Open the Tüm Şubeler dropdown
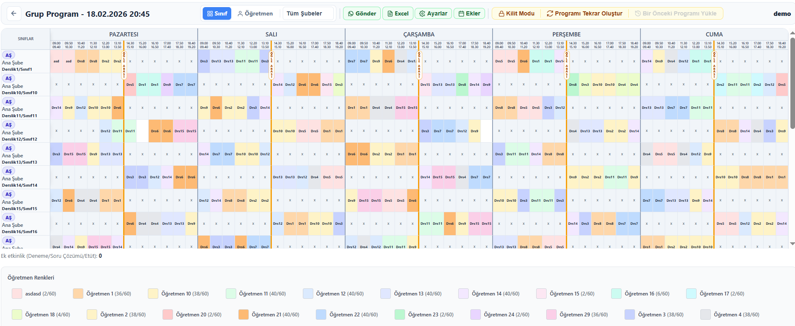This screenshot has height=326, width=795. coord(308,13)
